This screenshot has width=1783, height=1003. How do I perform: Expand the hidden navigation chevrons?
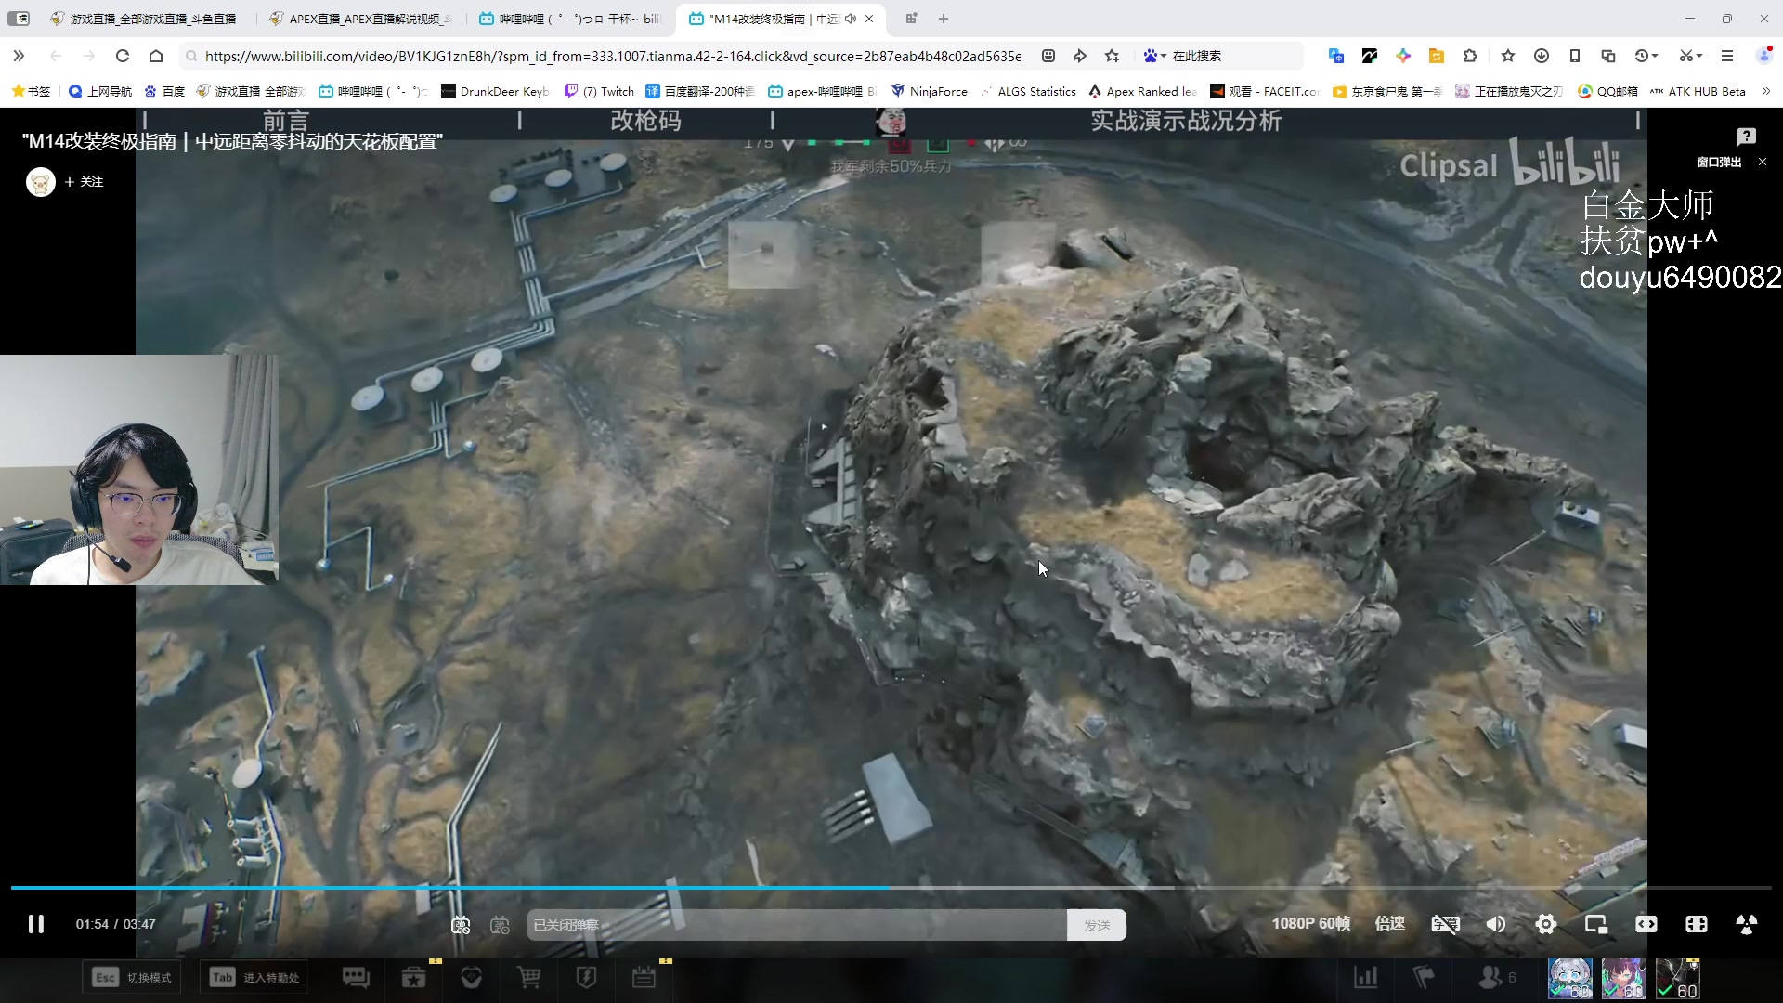(19, 56)
